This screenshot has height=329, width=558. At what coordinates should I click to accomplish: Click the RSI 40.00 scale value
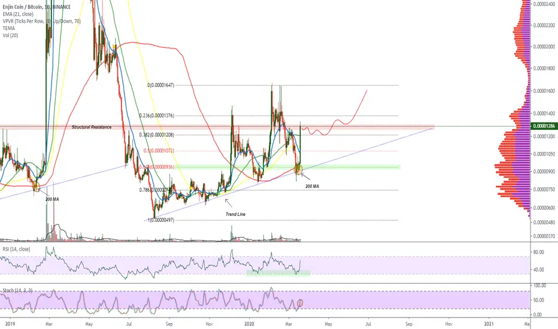(x=539, y=270)
